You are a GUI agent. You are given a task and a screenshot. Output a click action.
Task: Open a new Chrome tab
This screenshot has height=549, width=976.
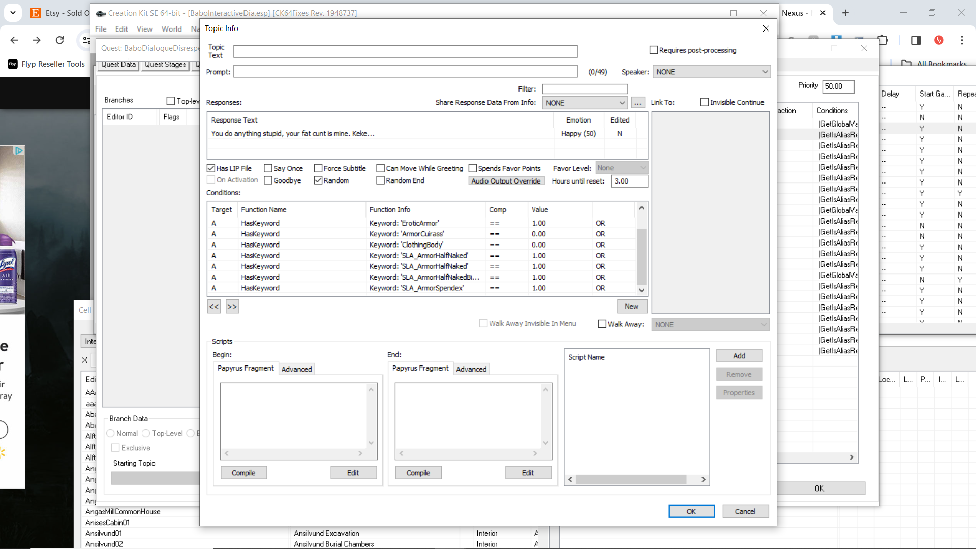[x=845, y=13]
